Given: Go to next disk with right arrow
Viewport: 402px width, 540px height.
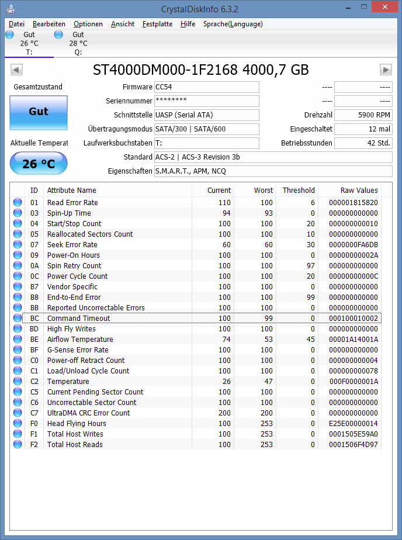Looking at the screenshot, I should (386, 70).
